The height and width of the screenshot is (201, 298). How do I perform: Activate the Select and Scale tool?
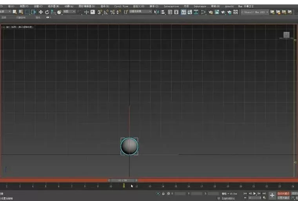53,13
